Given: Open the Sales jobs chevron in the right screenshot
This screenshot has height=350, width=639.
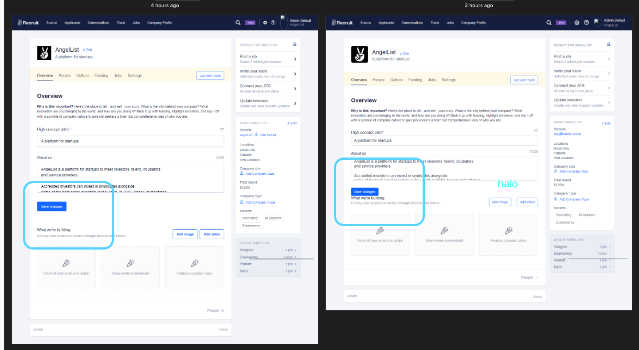Looking at the screenshot, I should point(610,267).
